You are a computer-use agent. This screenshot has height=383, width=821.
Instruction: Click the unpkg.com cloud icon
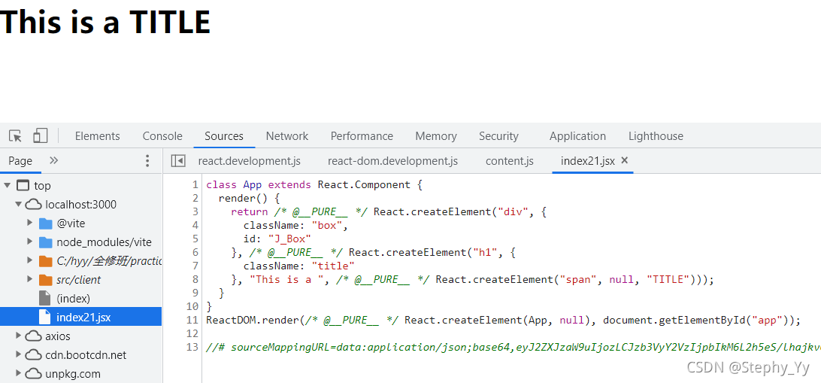click(34, 373)
